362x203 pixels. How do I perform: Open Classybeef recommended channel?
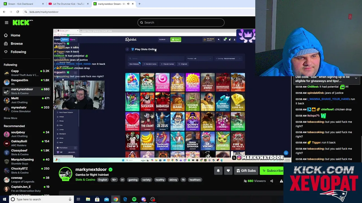(x=27, y=152)
